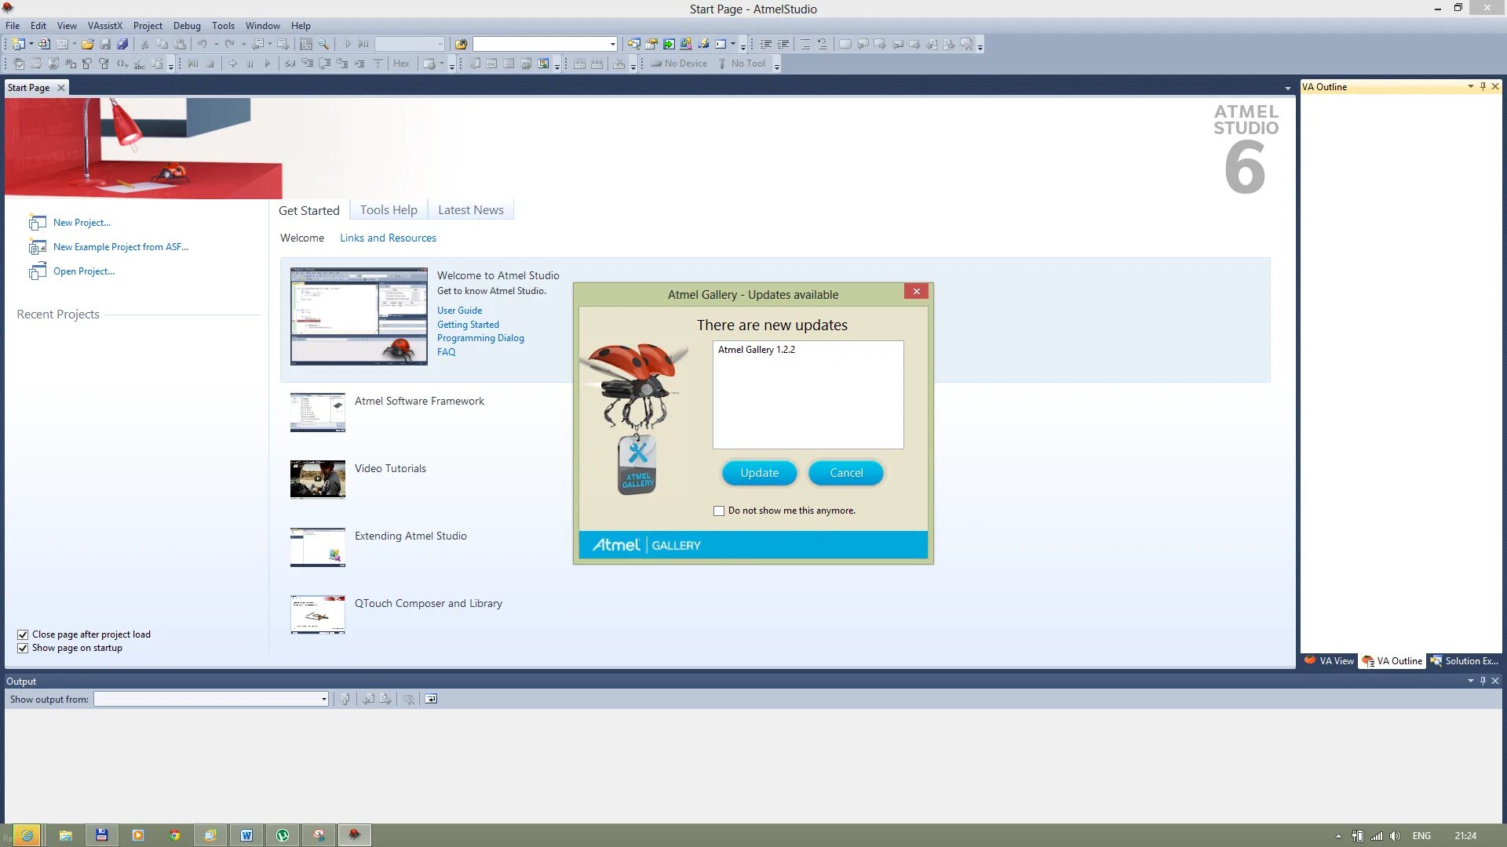Click the Hex display toolbar button
The width and height of the screenshot is (1507, 847).
click(401, 64)
